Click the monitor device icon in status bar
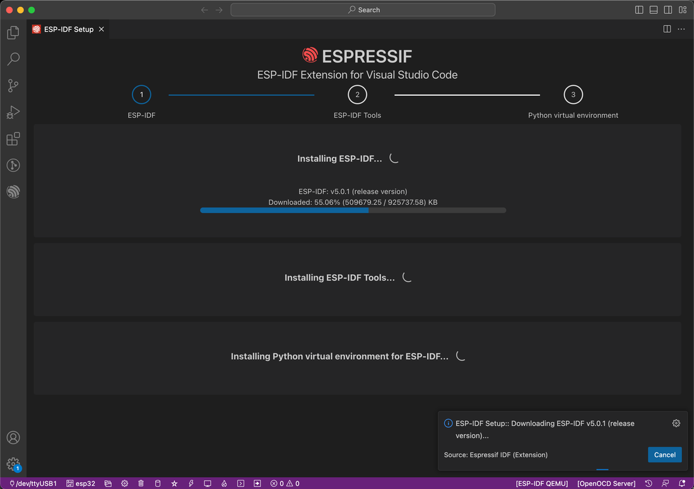The height and width of the screenshot is (489, 694). pyautogui.click(x=207, y=483)
